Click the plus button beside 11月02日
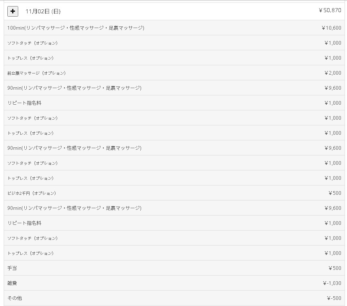This screenshot has width=347, height=306. coord(13,11)
